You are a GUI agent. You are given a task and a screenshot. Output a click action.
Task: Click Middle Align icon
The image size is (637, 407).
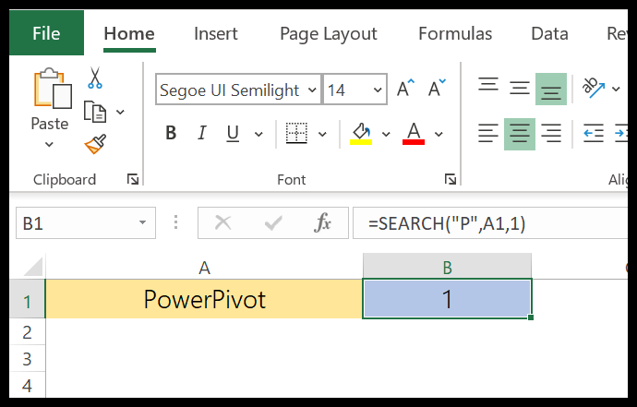[520, 89]
